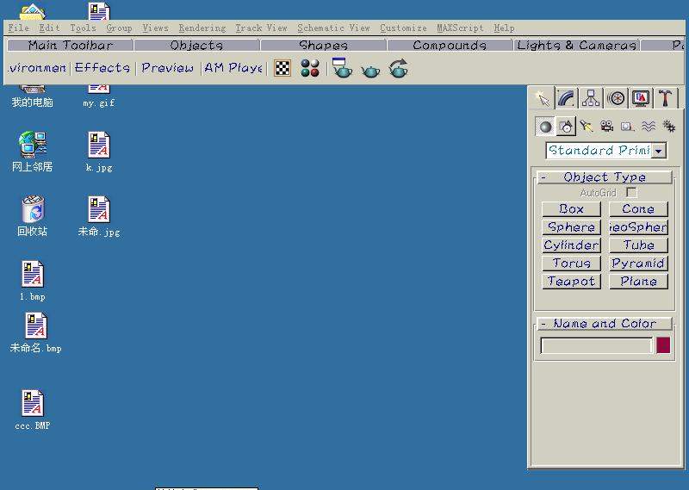Open Render Scene teapot with dialog icon
689x490 pixels.
[x=342, y=68]
